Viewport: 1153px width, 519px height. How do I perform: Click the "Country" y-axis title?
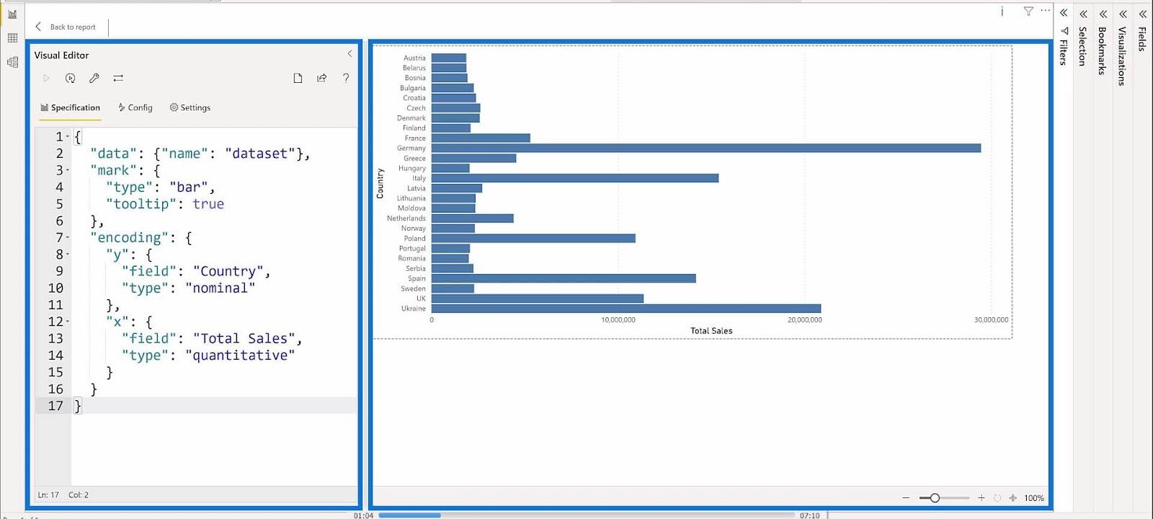click(x=380, y=183)
